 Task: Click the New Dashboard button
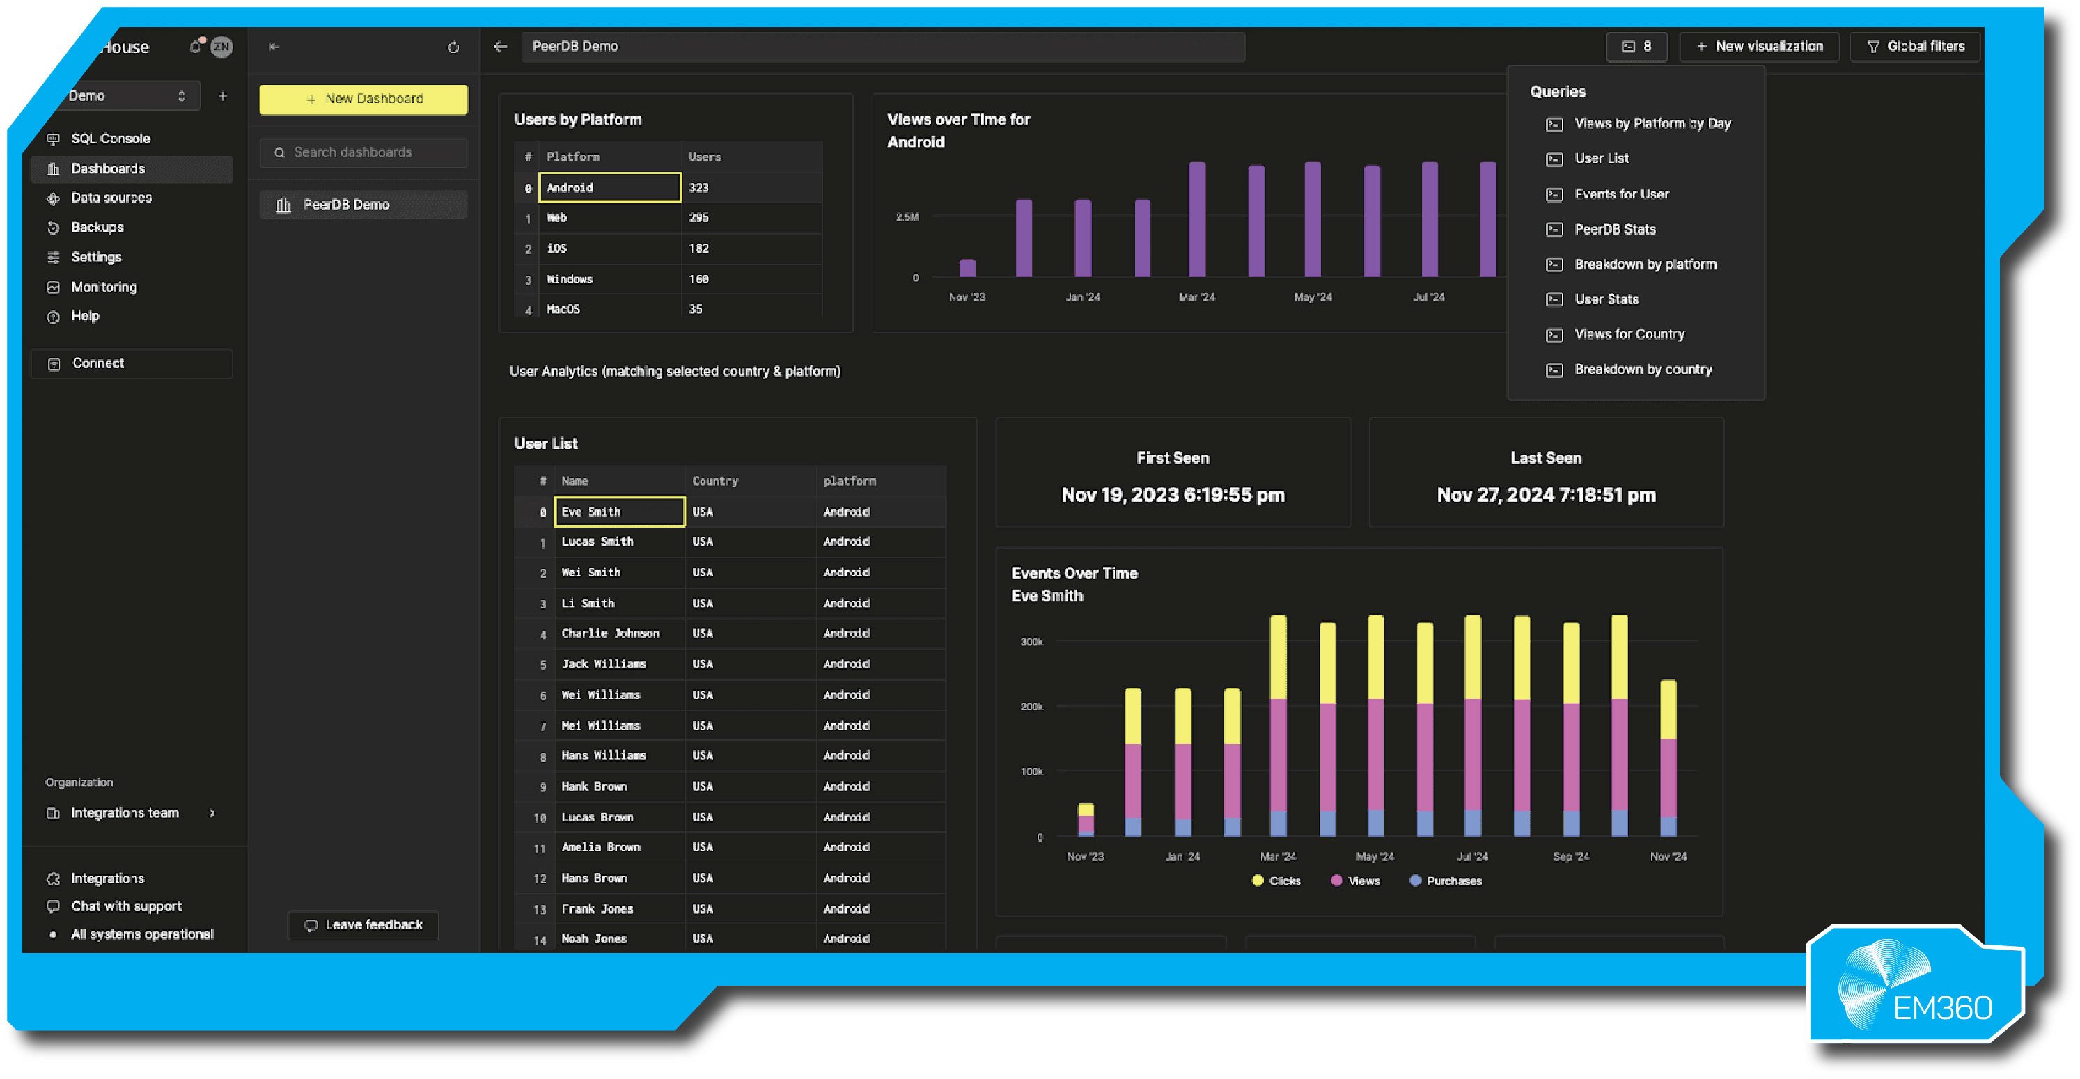pyautogui.click(x=363, y=98)
